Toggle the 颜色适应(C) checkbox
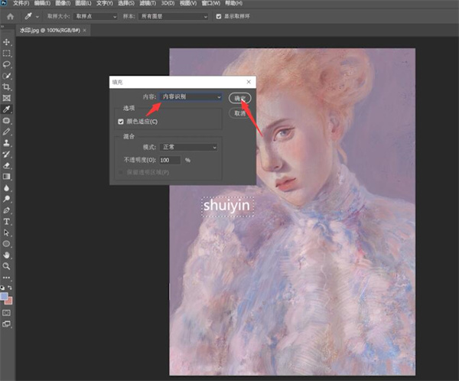The image size is (459, 381). tap(121, 122)
